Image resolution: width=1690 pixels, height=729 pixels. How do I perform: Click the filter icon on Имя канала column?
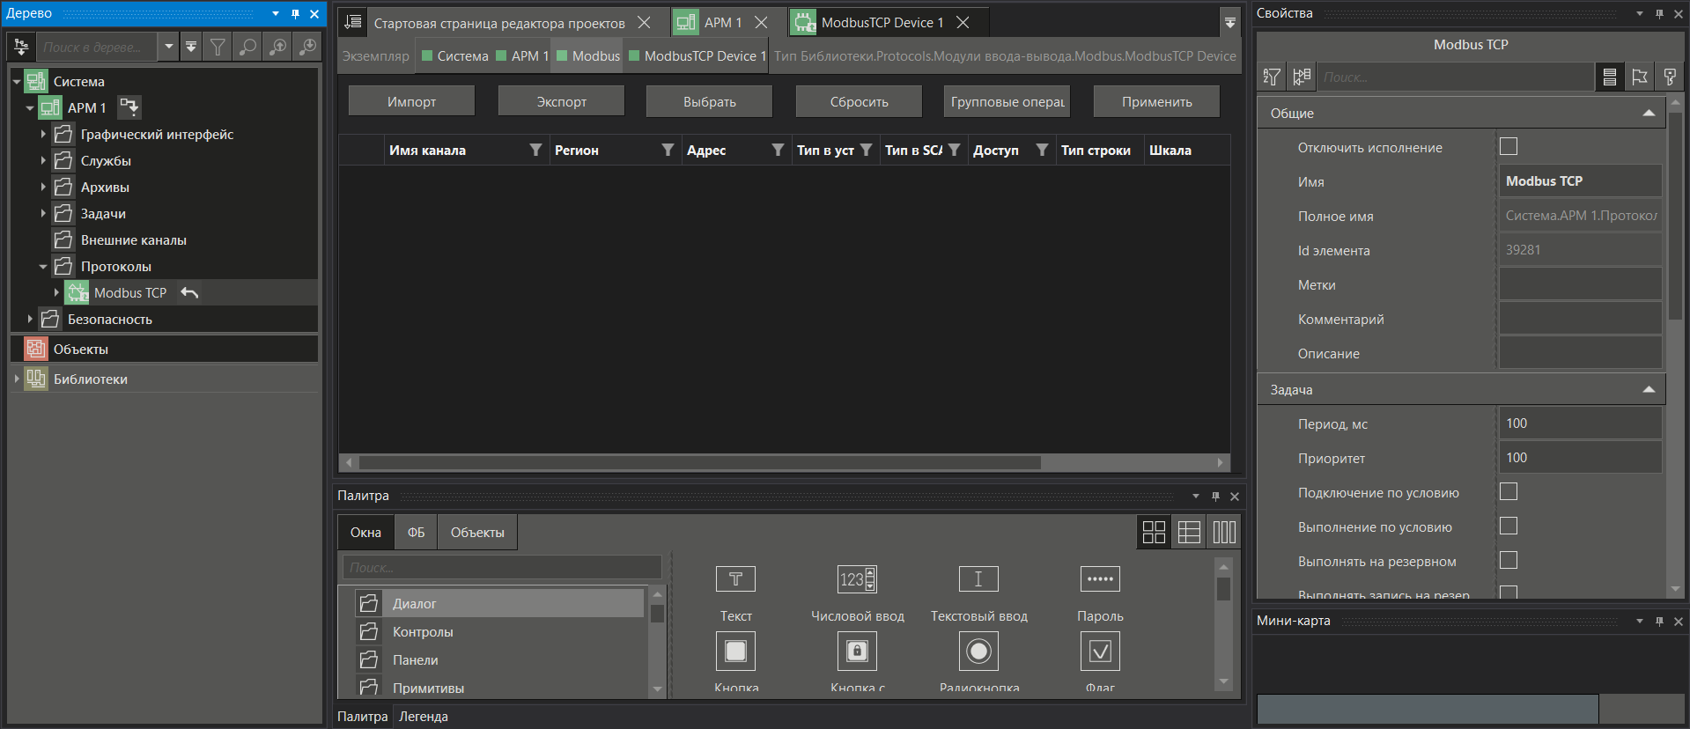pos(535,151)
